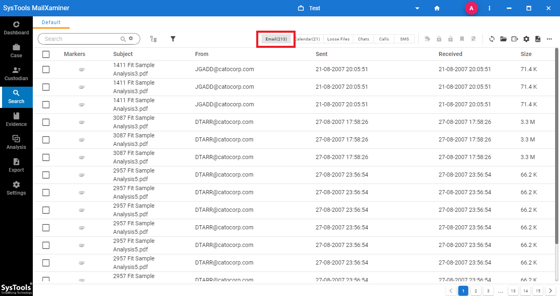Open the toolbar gear settings icon
Viewport: 560px width, 296px height.
(526, 39)
